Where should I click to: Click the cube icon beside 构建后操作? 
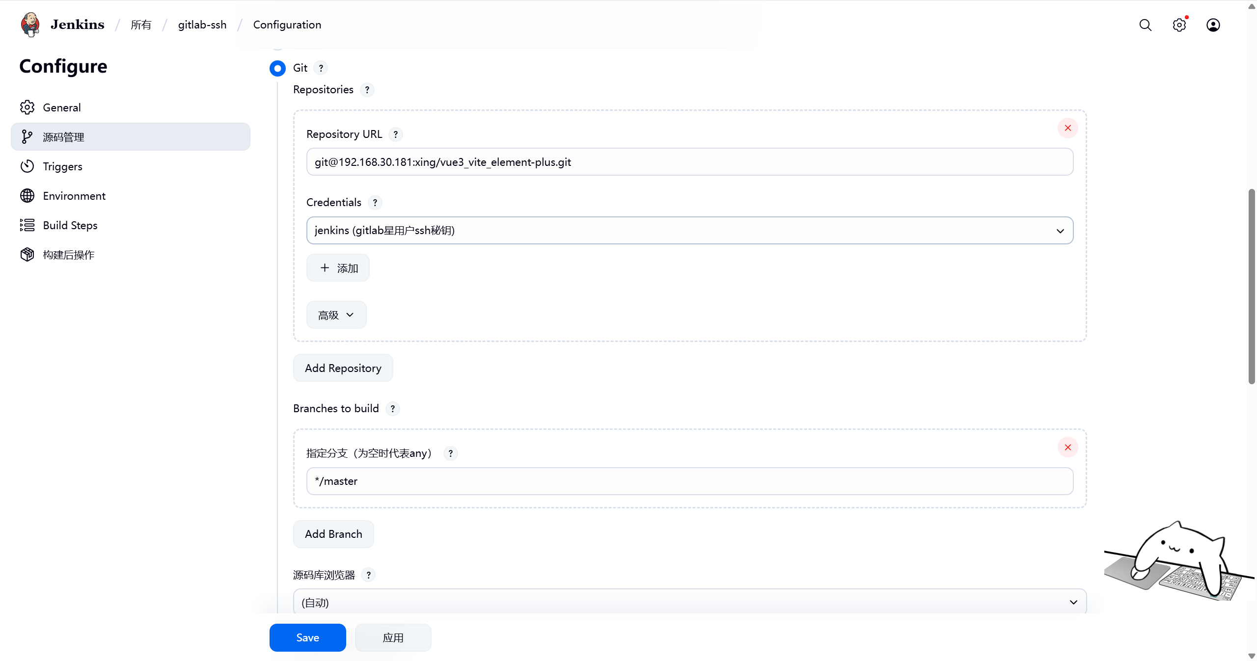(27, 255)
